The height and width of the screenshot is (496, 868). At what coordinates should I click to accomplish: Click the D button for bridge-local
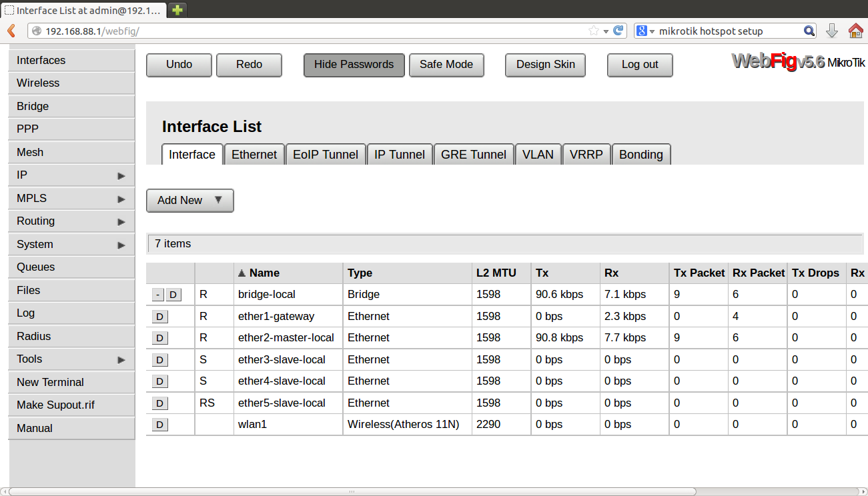(173, 295)
